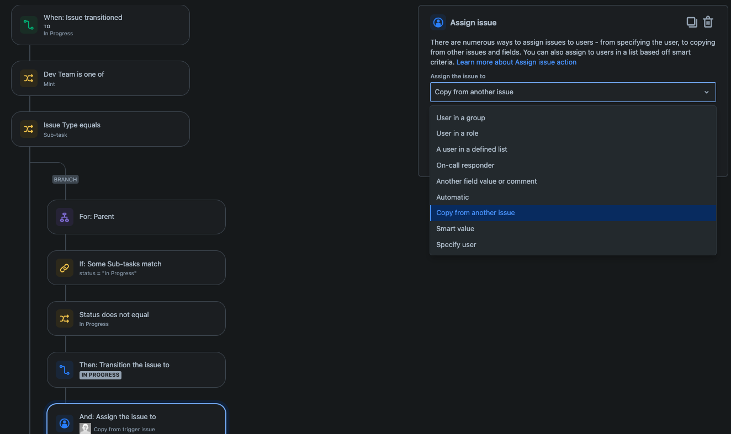
Task: Click the chevron on Copy from another issue
Action: point(706,92)
